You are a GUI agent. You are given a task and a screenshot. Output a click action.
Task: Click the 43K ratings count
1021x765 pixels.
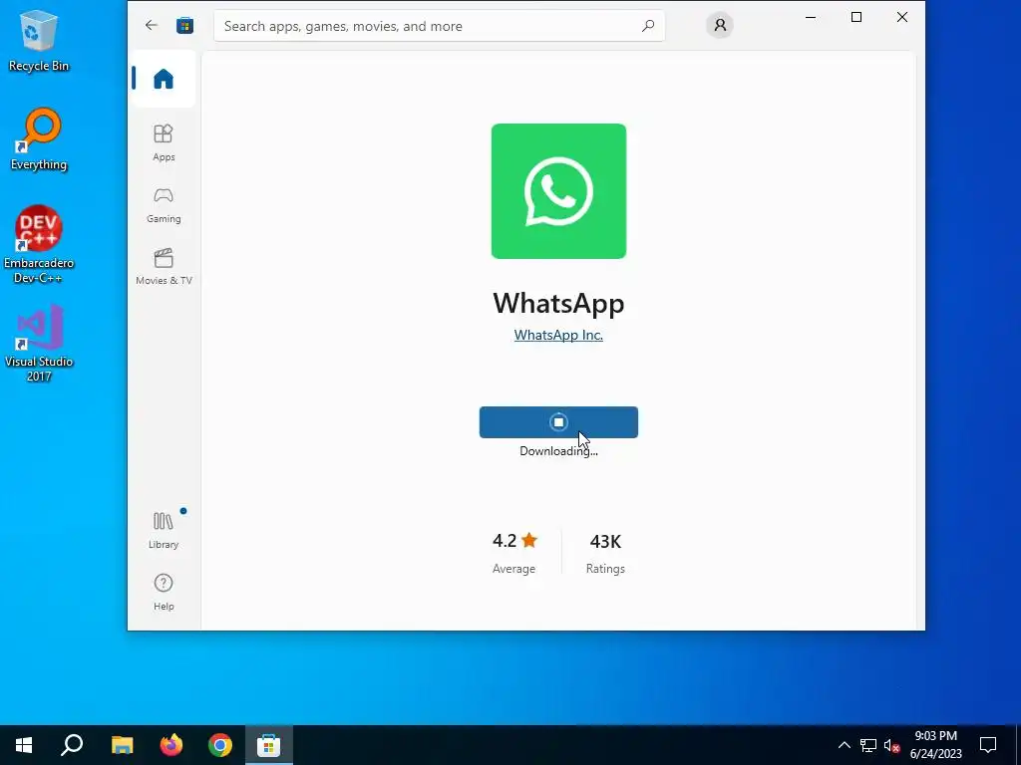pyautogui.click(x=605, y=554)
